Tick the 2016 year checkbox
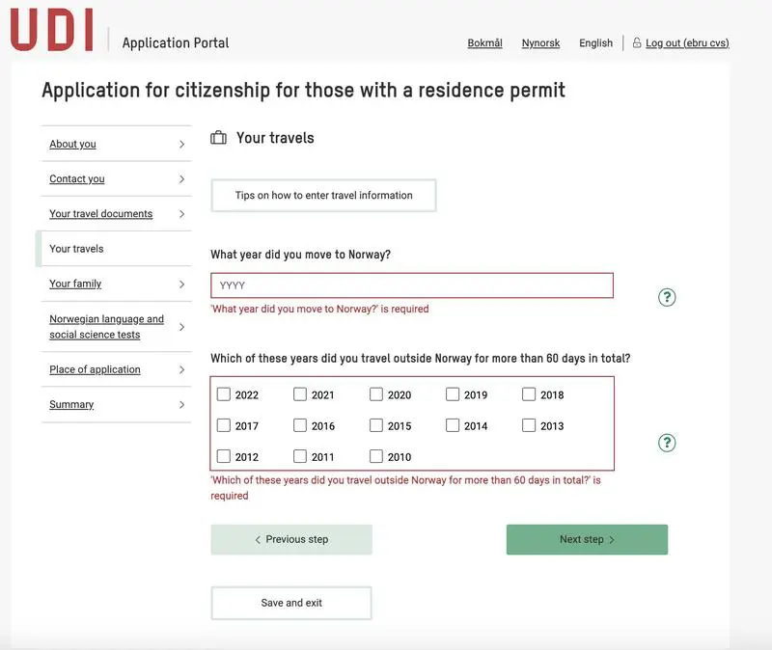Viewport: 772px width, 650px height. pyautogui.click(x=300, y=425)
